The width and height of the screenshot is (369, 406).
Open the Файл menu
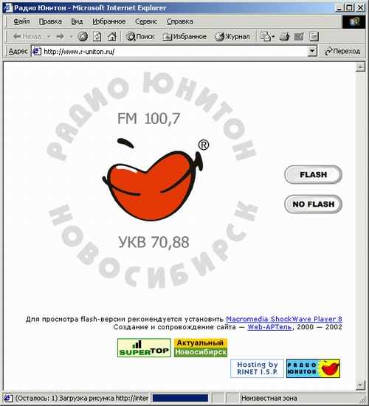(21, 21)
